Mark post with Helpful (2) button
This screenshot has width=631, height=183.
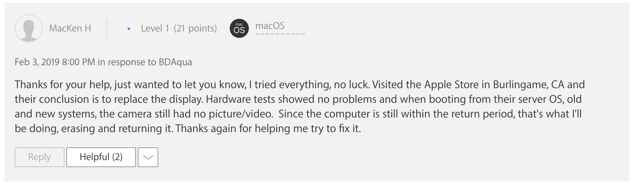pos(101,157)
